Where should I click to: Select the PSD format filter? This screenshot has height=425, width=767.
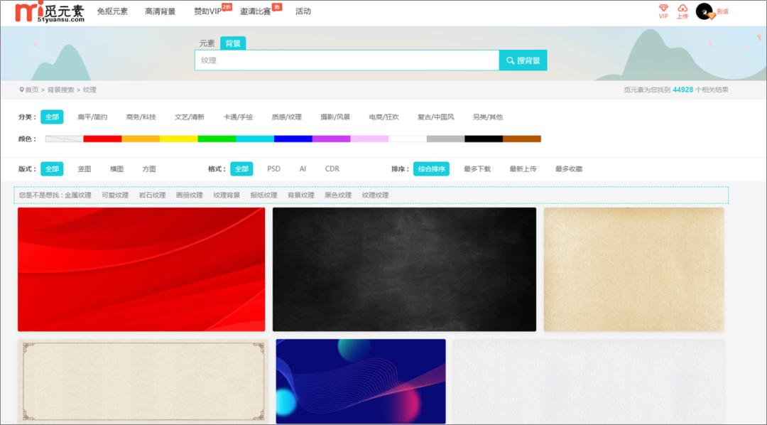coord(275,168)
